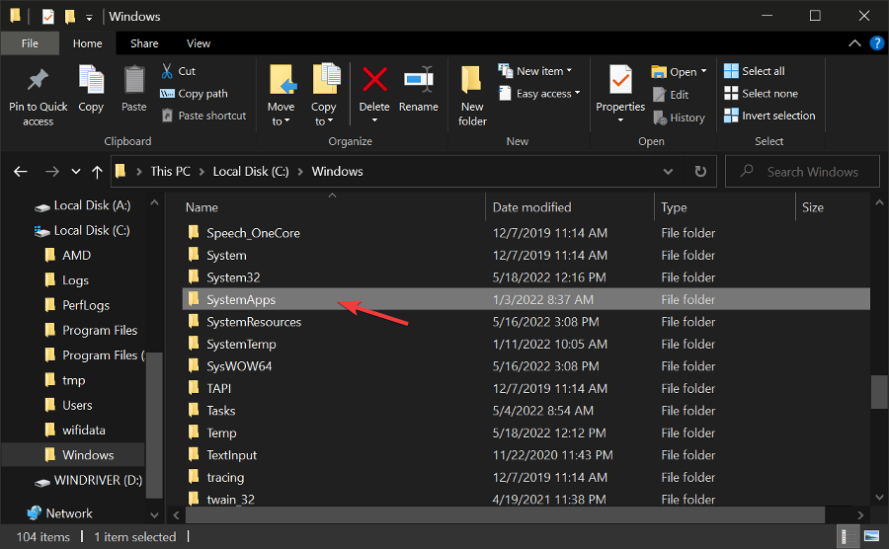Select the tracing folder row
889x549 pixels.
pos(525,477)
